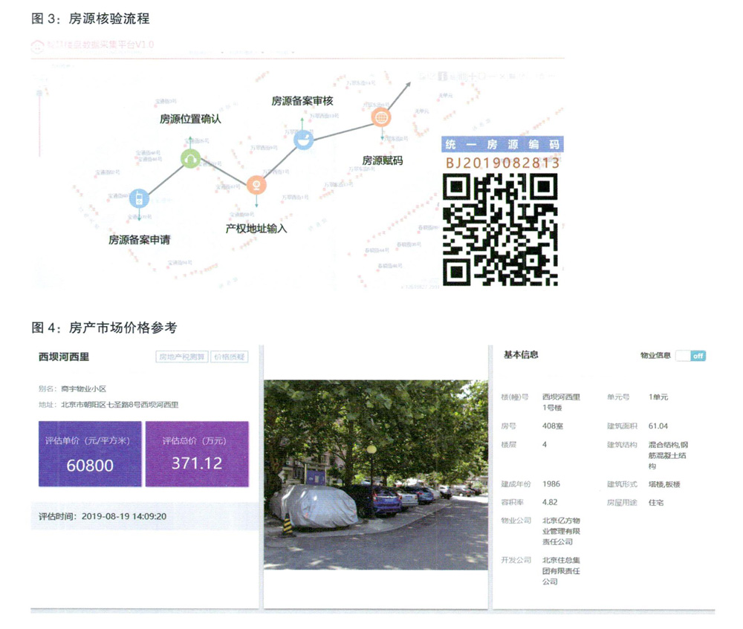
Task: Click the blue phone icon above 房源备案申请
Action: 139,198
